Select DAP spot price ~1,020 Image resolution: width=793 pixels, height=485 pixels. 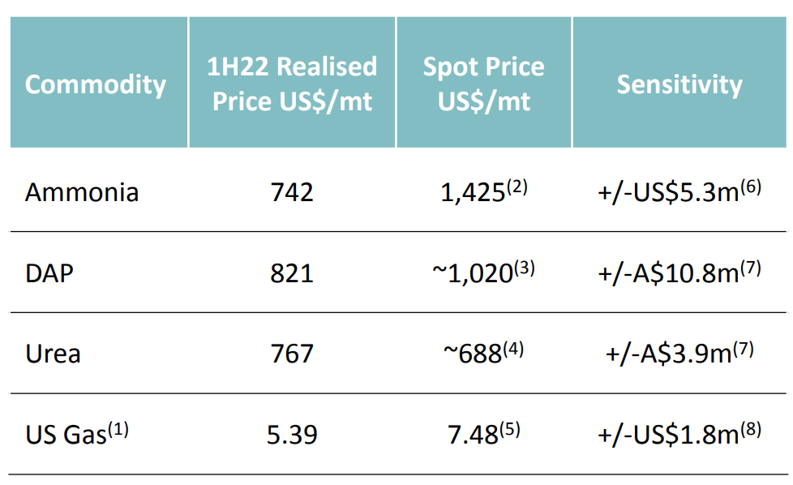click(x=483, y=272)
